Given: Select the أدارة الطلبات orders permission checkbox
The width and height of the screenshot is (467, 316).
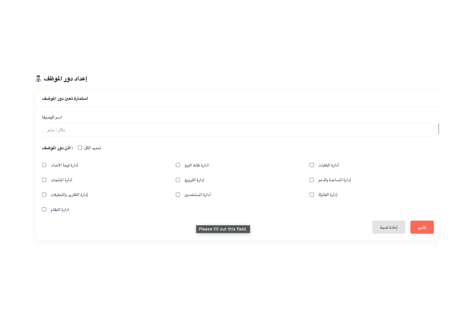Looking at the screenshot, I should click(312, 165).
